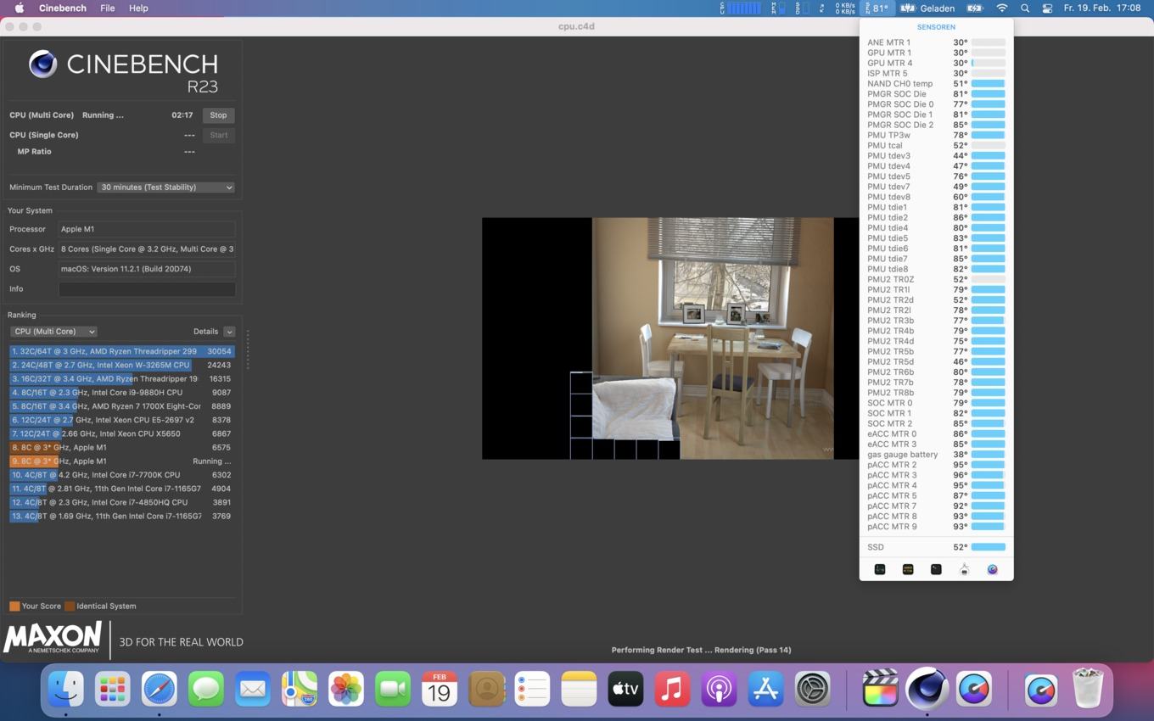Open Photos from the Dock
The height and width of the screenshot is (721, 1154).
(x=346, y=689)
